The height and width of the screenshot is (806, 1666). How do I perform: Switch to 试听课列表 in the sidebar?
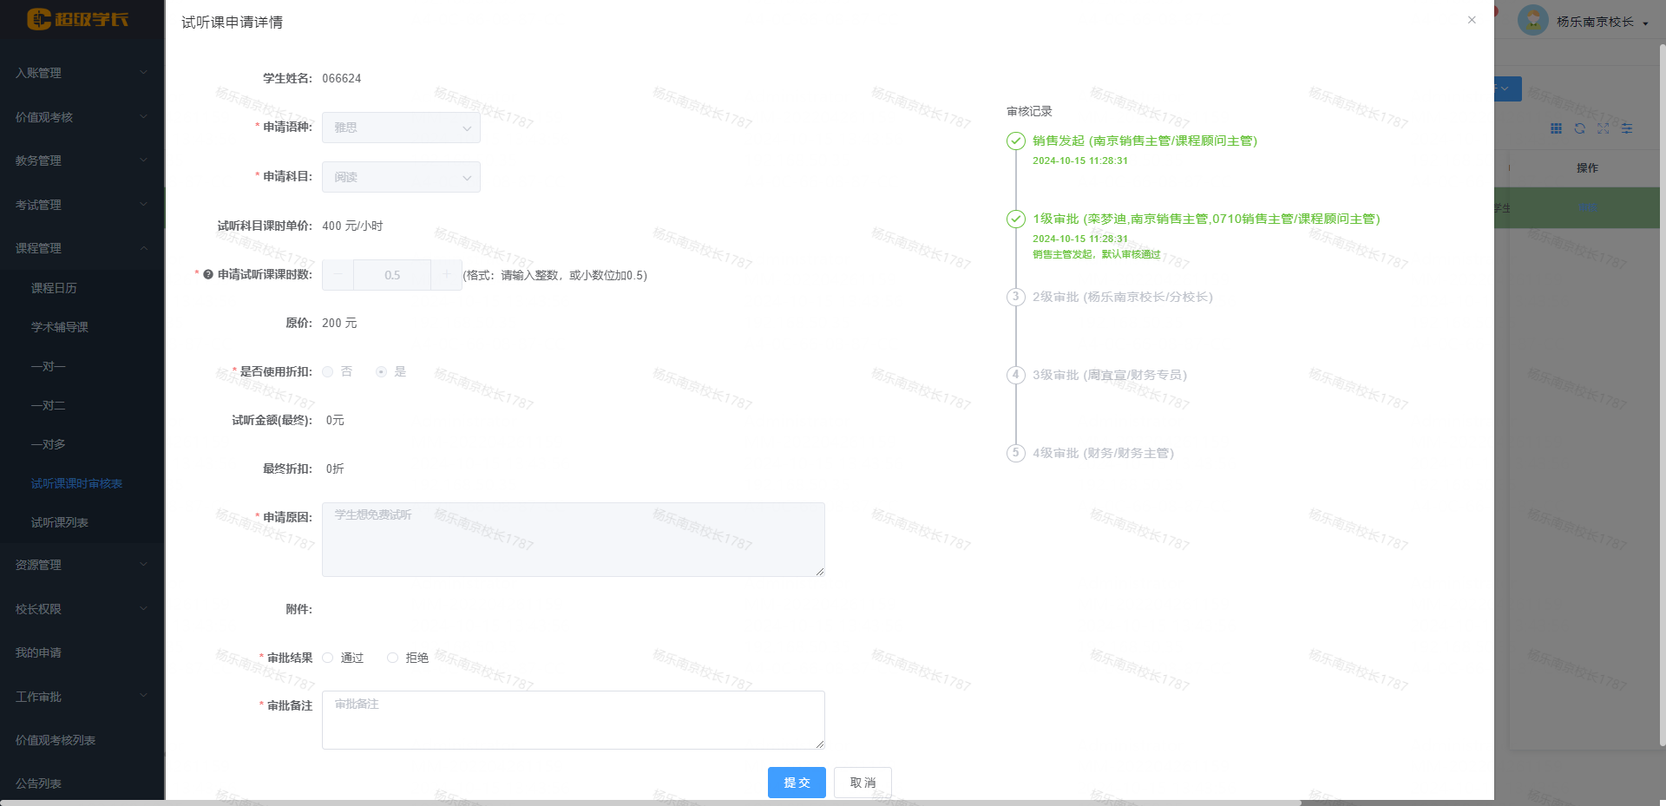pos(58,521)
